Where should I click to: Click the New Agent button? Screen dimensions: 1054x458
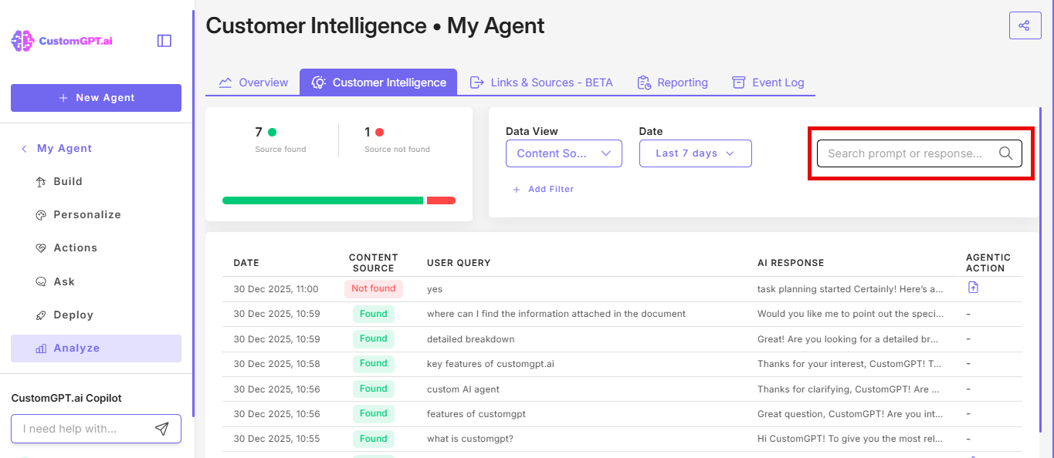(96, 98)
